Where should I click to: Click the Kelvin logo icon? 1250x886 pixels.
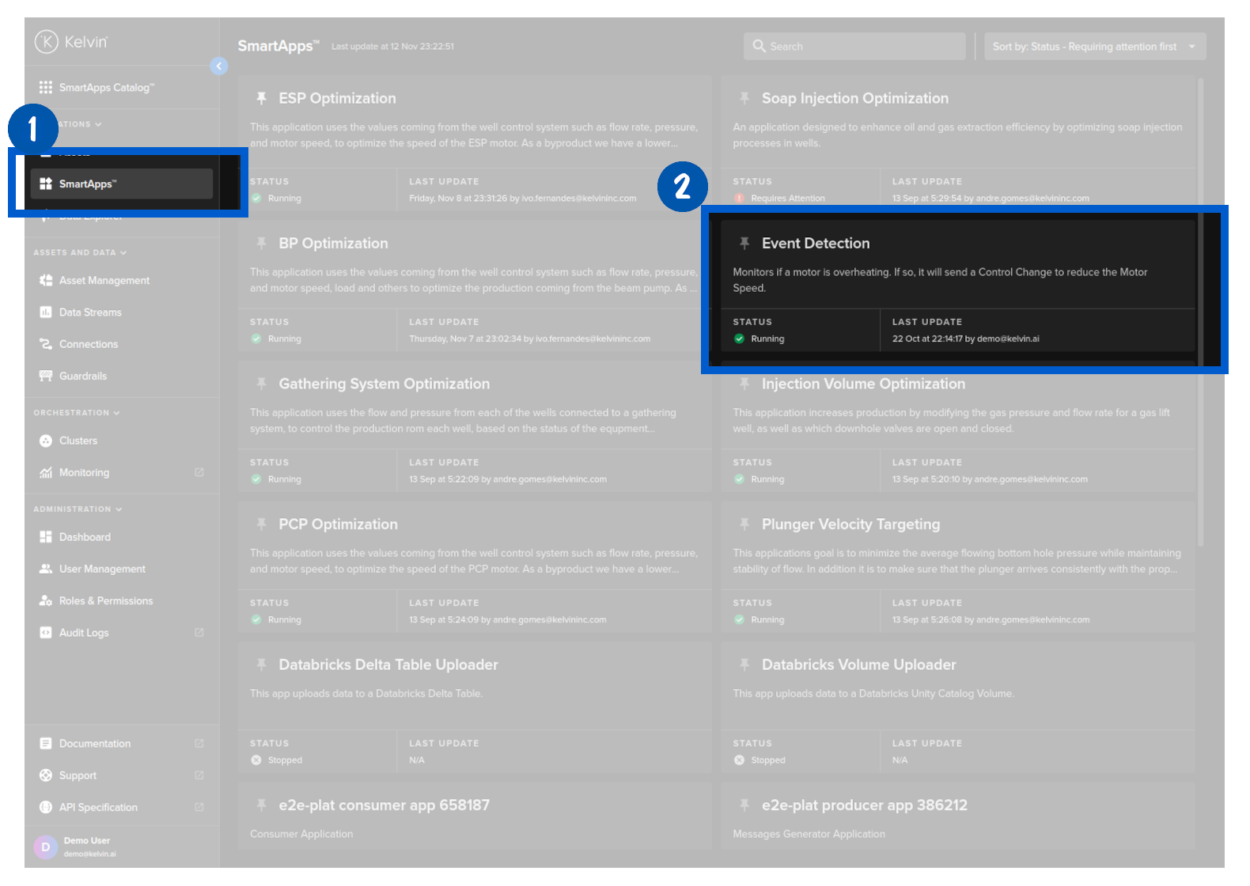point(46,42)
